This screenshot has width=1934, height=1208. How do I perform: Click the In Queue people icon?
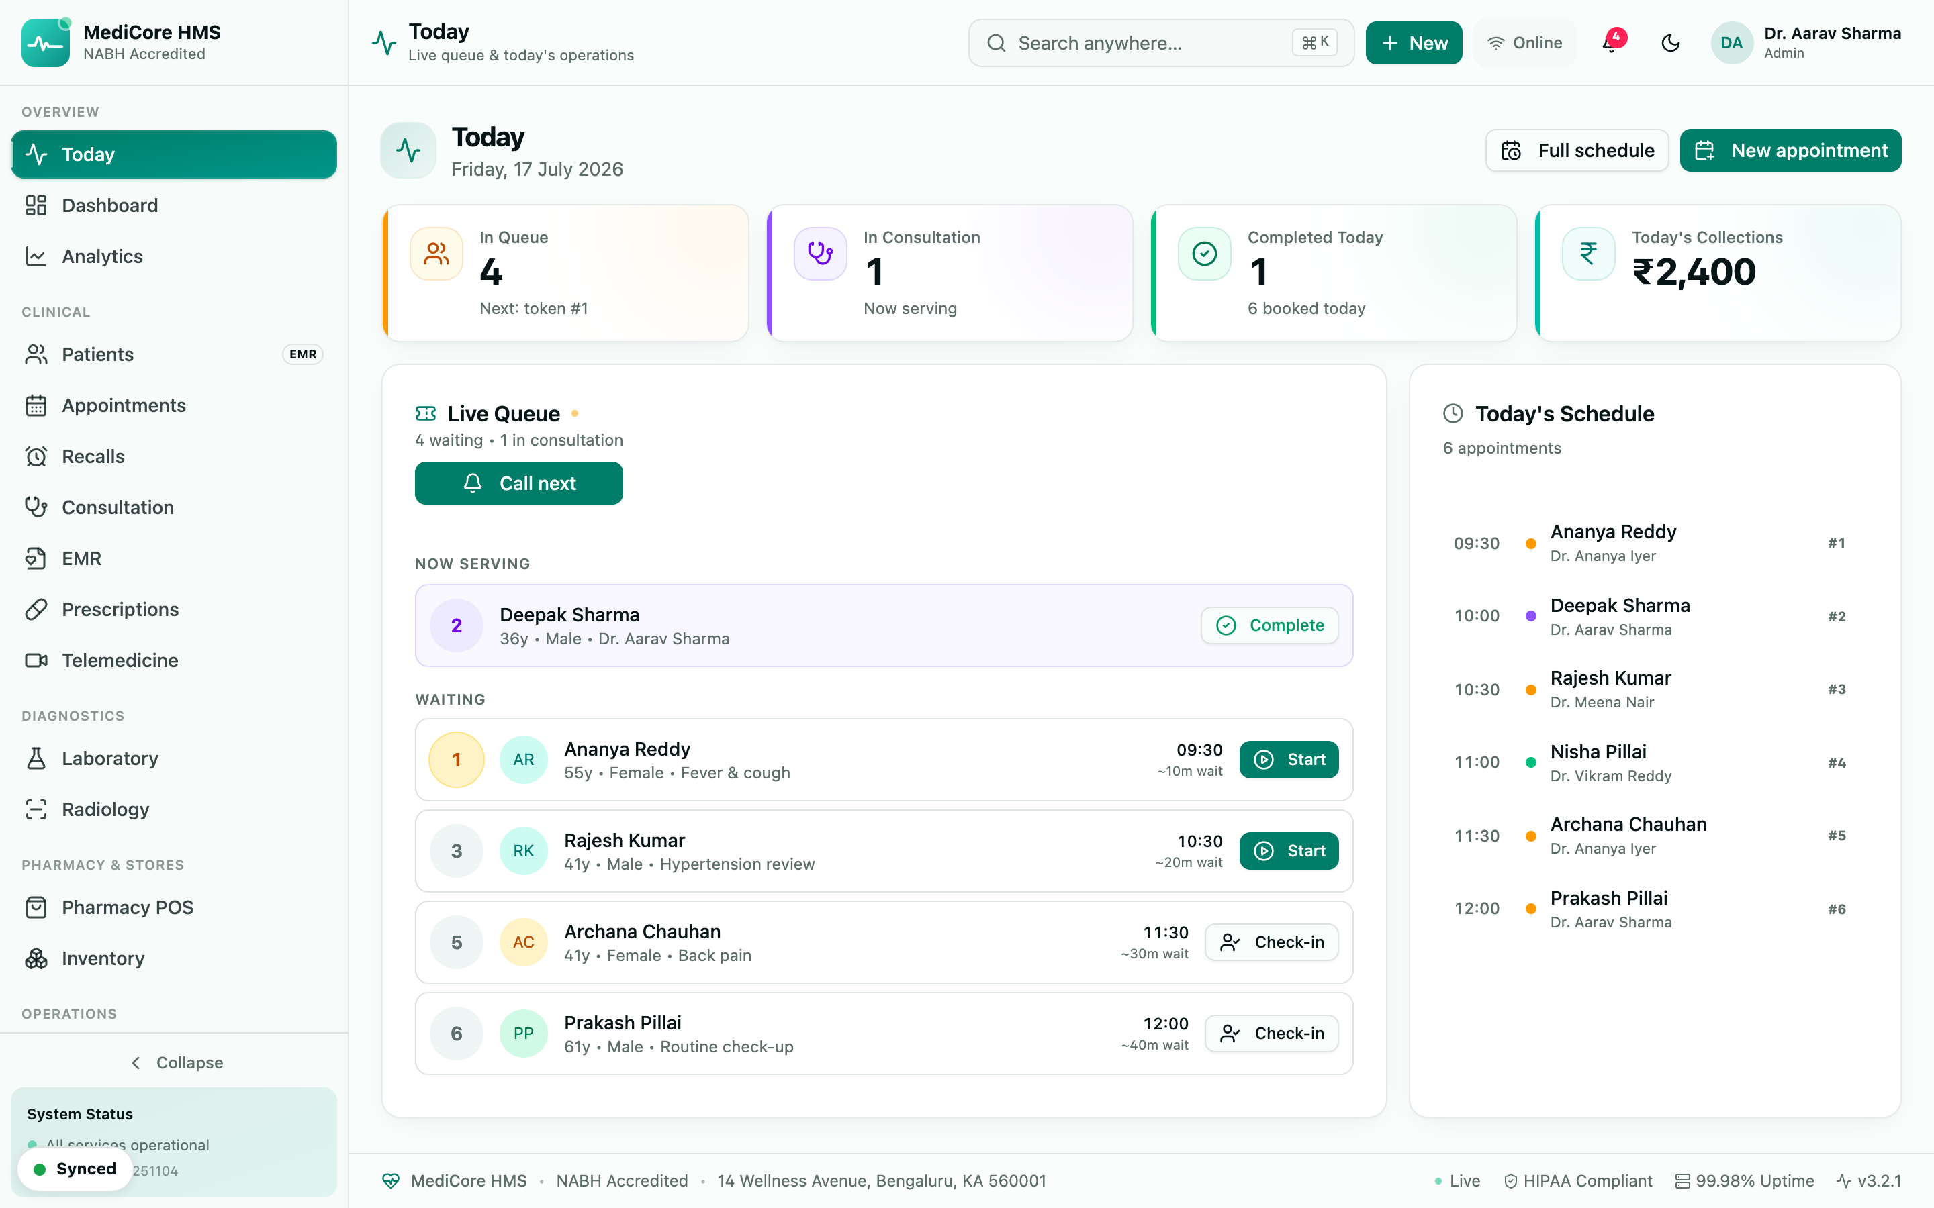point(436,254)
